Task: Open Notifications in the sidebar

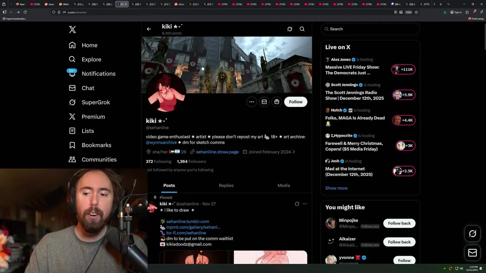Action: [92, 74]
